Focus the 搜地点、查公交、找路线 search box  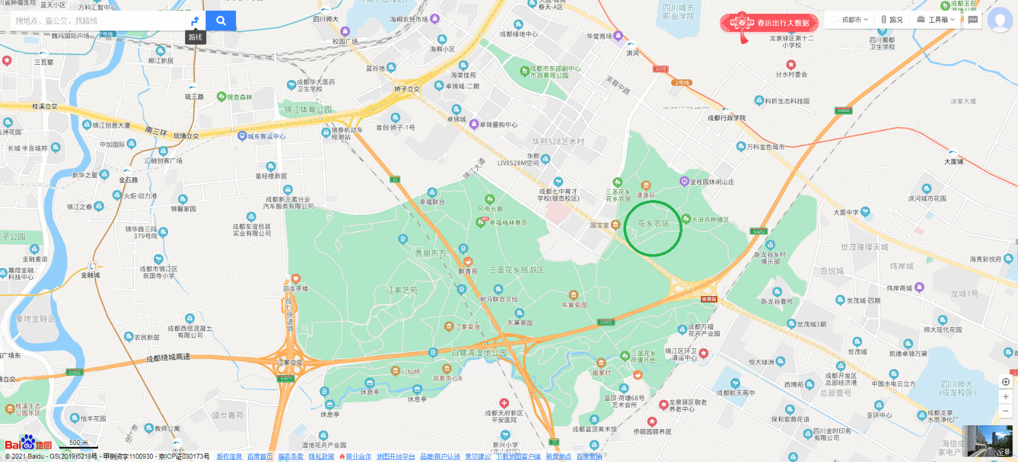tap(99, 20)
